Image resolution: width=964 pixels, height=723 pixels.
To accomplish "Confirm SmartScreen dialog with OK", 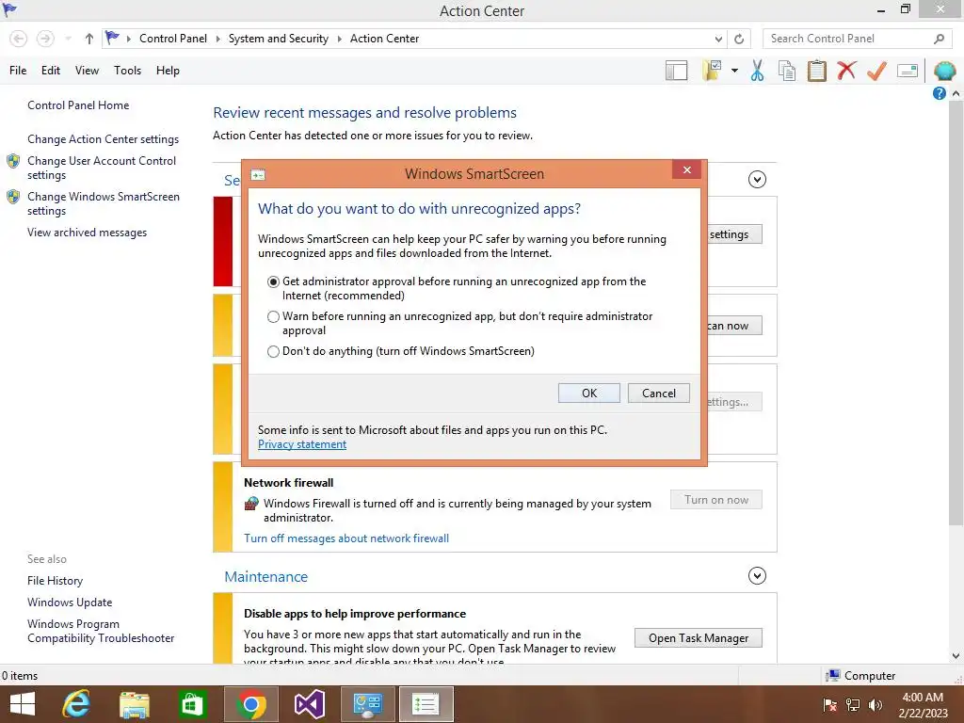I will coord(589,394).
